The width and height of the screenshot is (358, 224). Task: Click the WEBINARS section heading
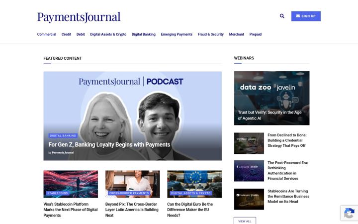click(x=244, y=58)
